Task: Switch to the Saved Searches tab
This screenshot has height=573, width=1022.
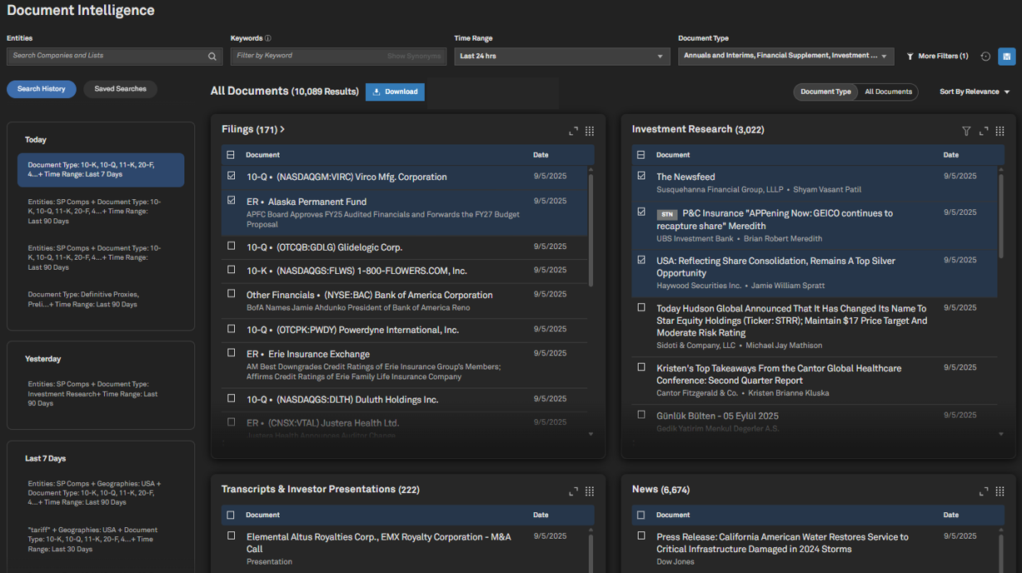Action: (120, 89)
